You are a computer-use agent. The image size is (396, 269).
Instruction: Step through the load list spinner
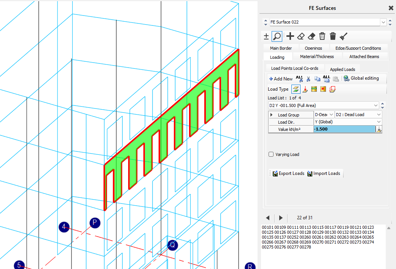(383, 105)
